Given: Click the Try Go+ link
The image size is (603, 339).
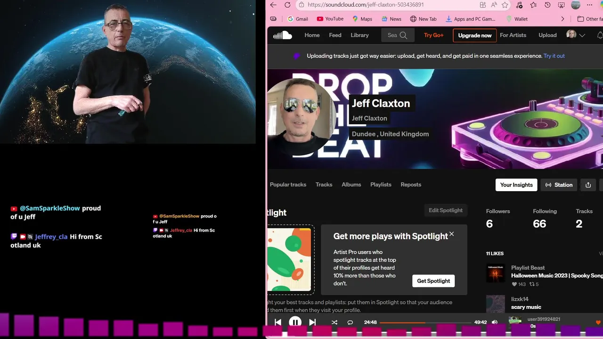Looking at the screenshot, I should click(433, 35).
